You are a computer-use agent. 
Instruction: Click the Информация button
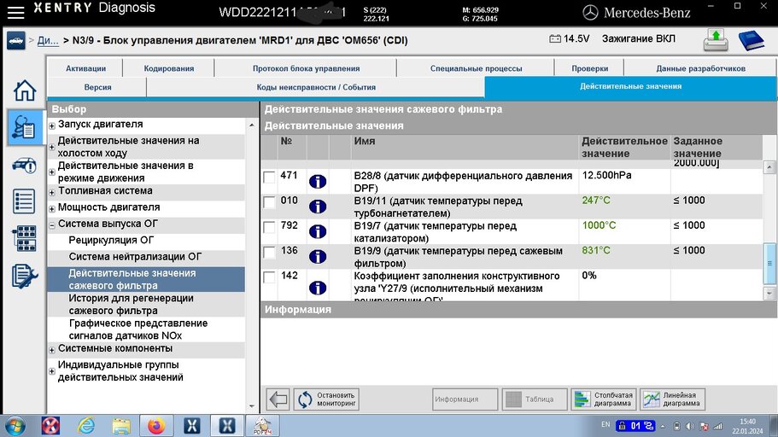click(x=465, y=399)
